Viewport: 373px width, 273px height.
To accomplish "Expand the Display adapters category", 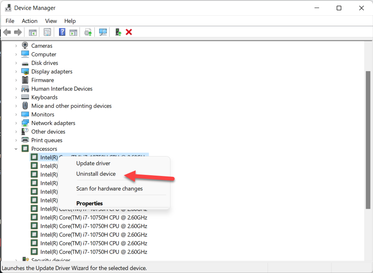I will click(16, 72).
